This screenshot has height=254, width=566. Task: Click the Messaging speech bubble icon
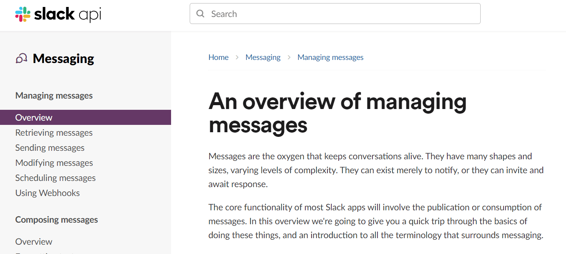pyautogui.click(x=21, y=58)
